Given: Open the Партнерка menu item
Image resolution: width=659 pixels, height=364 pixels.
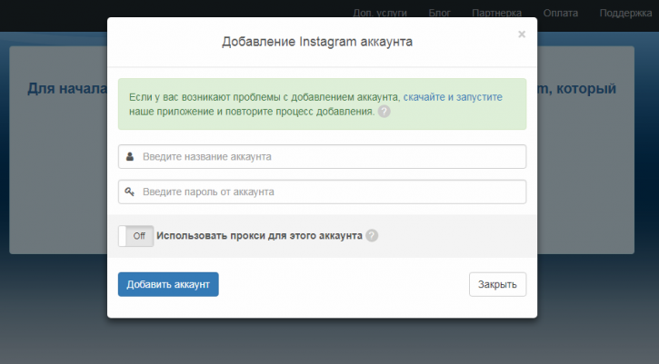Looking at the screenshot, I should pyautogui.click(x=497, y=13).
